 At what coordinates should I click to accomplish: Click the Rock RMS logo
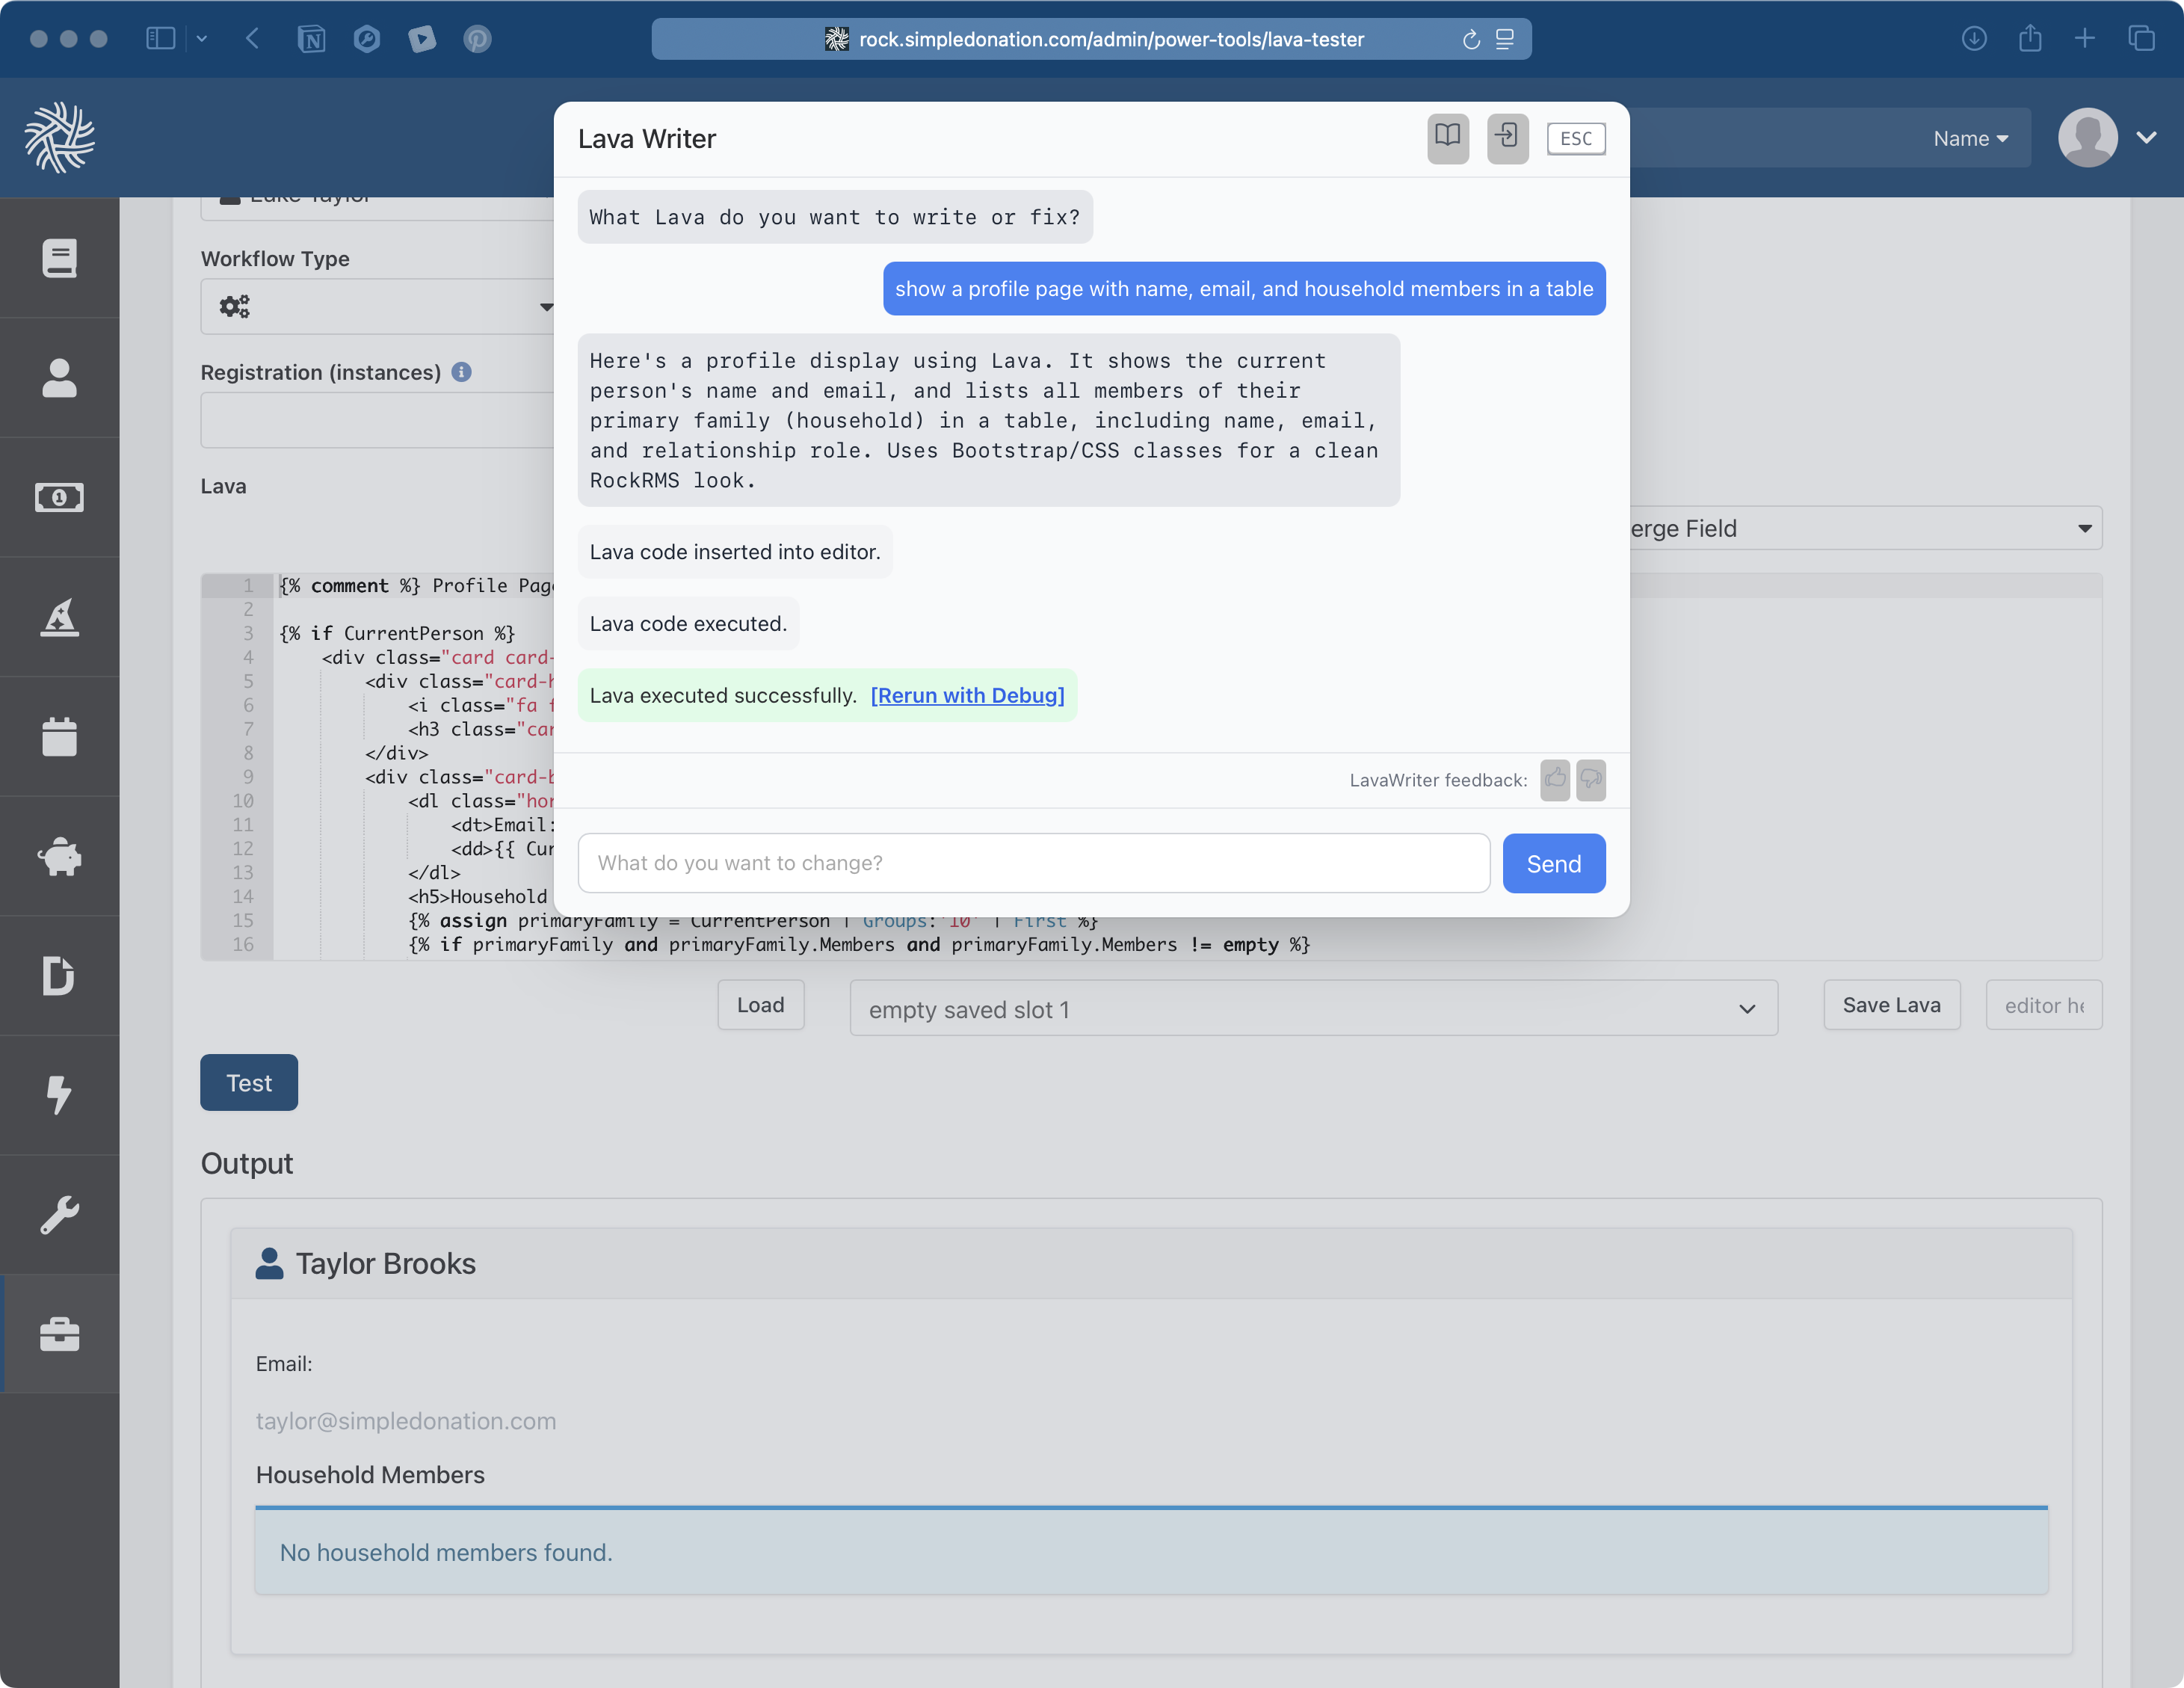point(60,137)
